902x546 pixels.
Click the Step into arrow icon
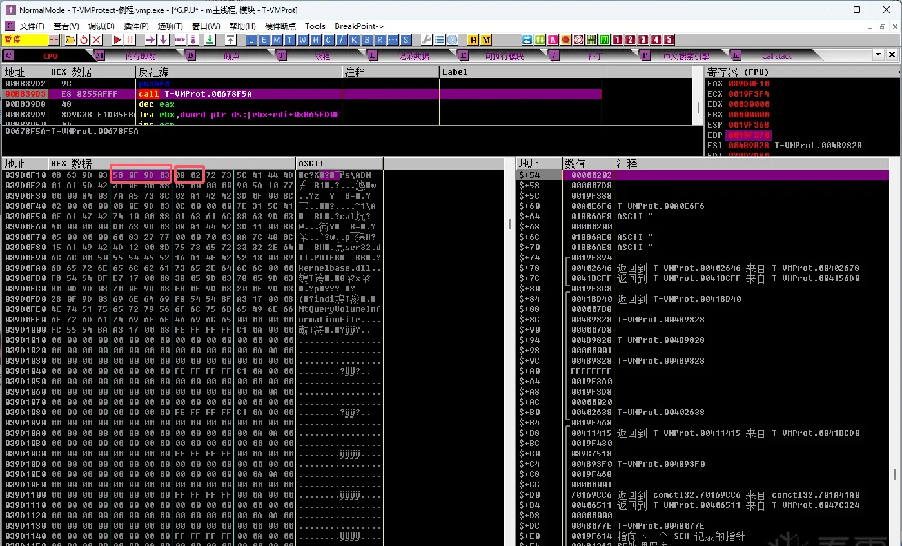[150, 40]
